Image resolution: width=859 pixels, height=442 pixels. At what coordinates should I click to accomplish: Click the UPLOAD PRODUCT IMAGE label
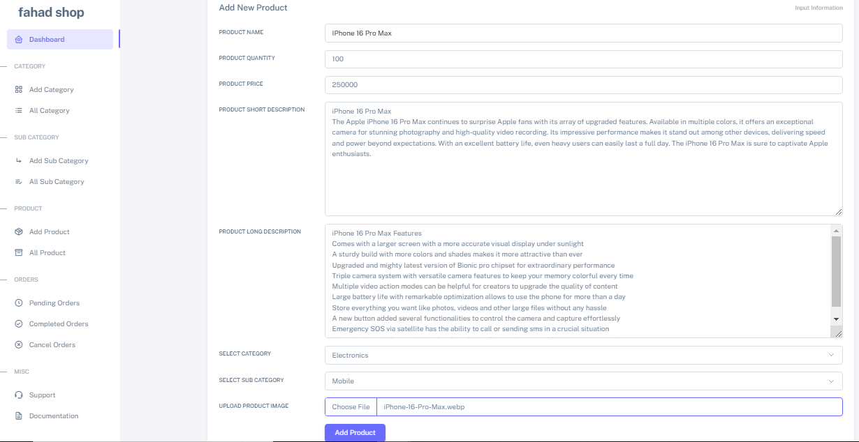tap(254, 406)
